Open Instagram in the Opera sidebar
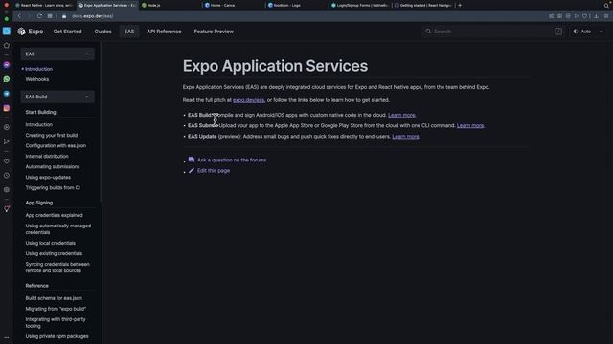Viewport: 613px width, 344px height. 7,108
